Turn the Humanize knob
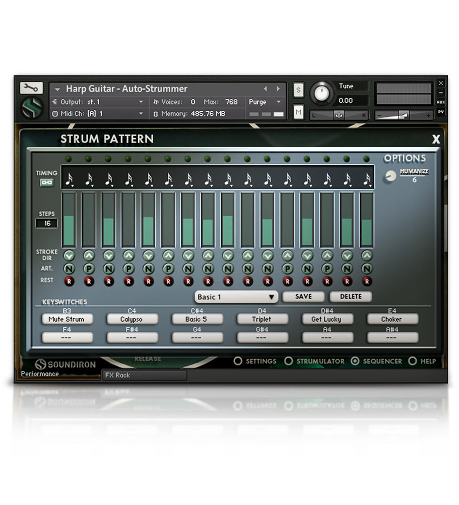The width and height of the screenshot is (459, 505). pyautogui.click(x=390, y=176)
